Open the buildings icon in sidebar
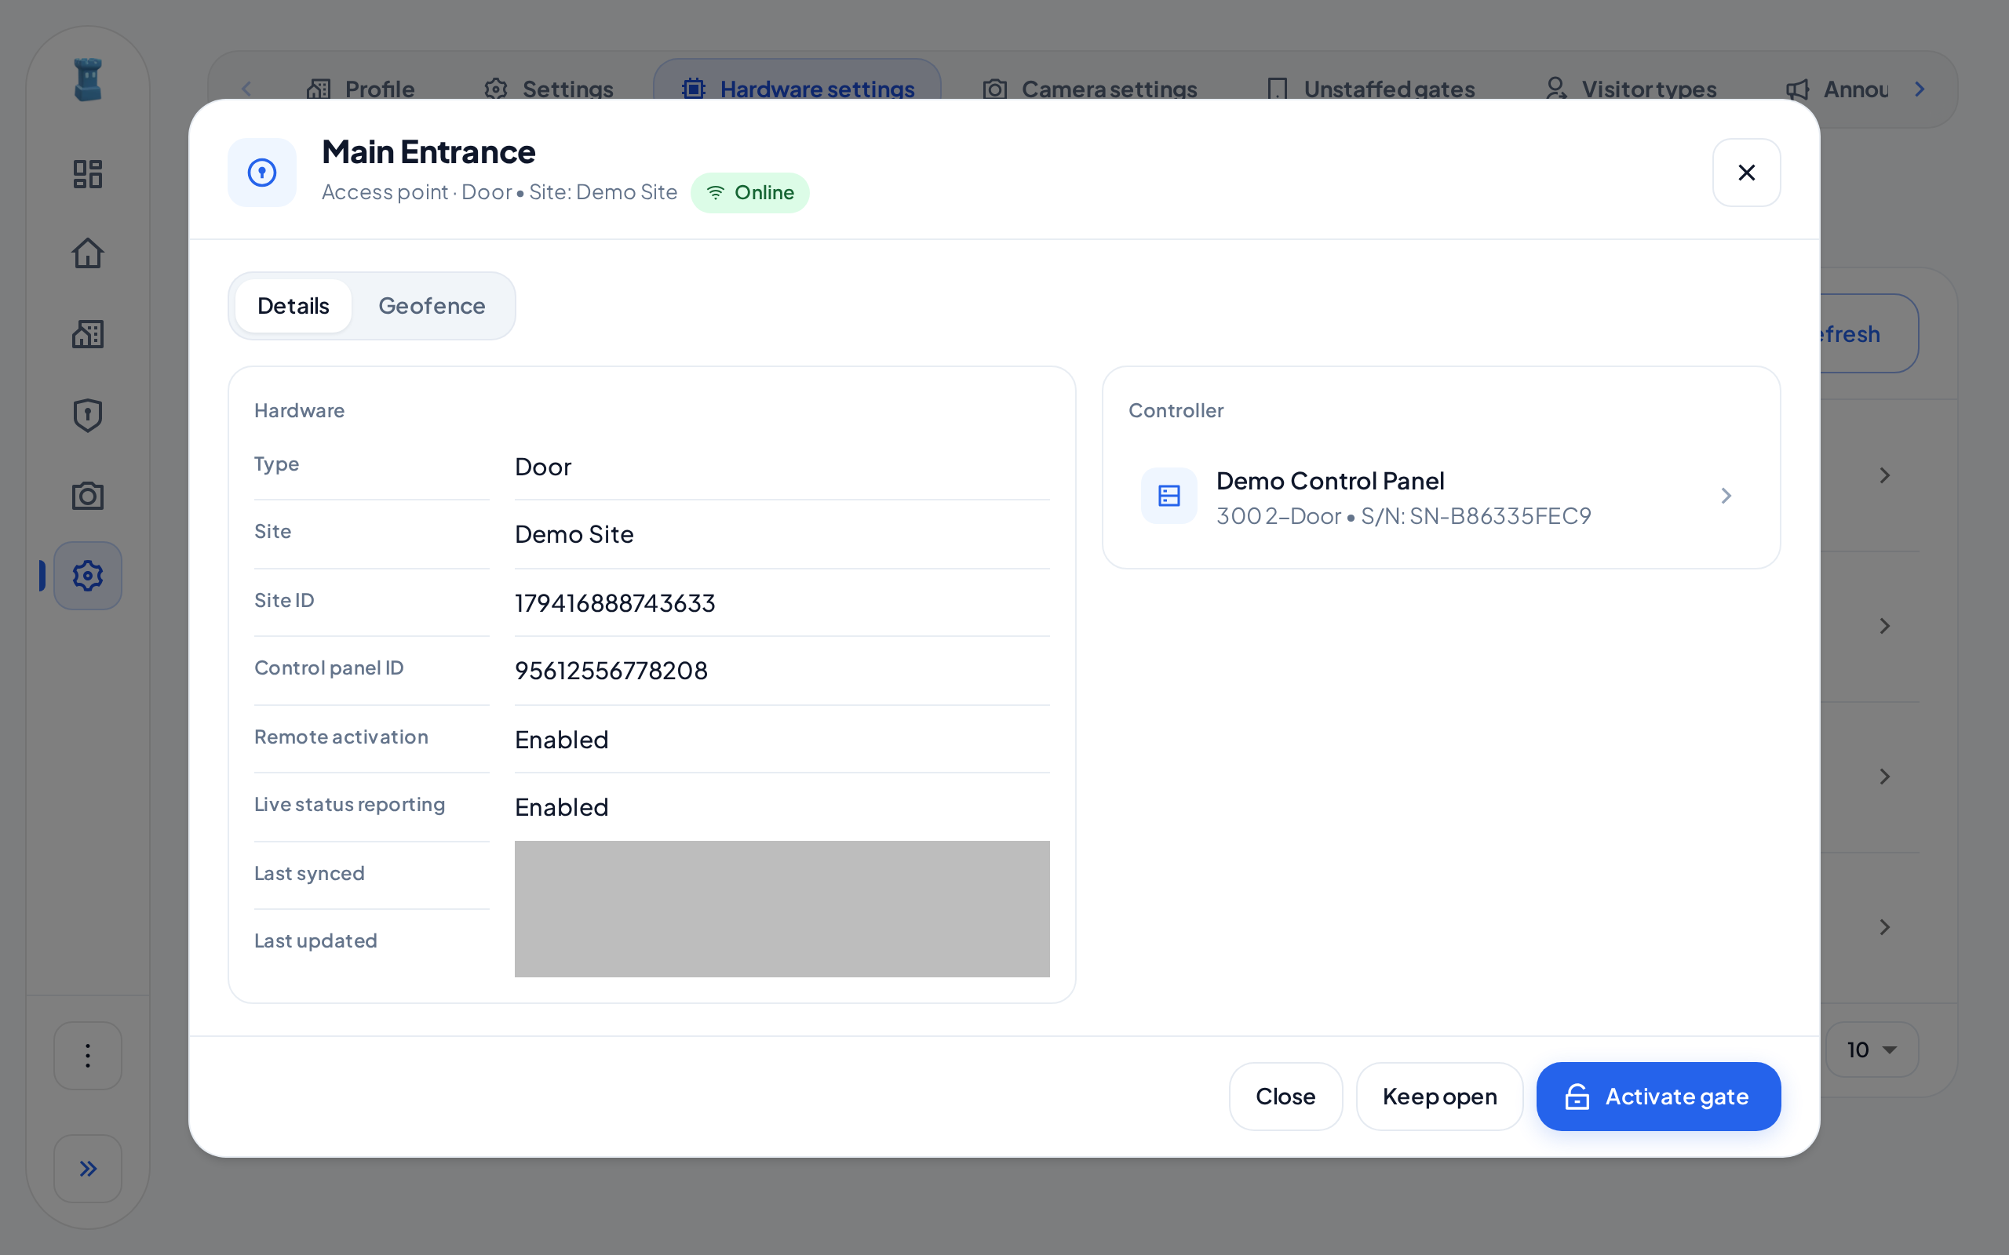 point(88,333)
